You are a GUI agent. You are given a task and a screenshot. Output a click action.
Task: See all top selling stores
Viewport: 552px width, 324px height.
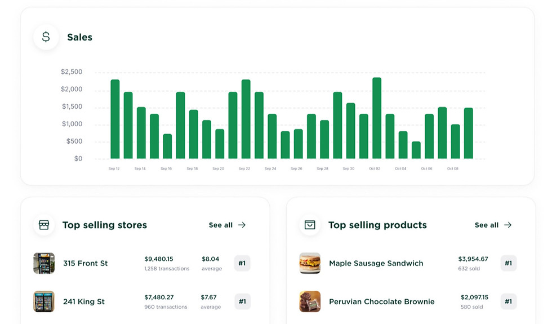pyautogui.click(x=220, y=225)
